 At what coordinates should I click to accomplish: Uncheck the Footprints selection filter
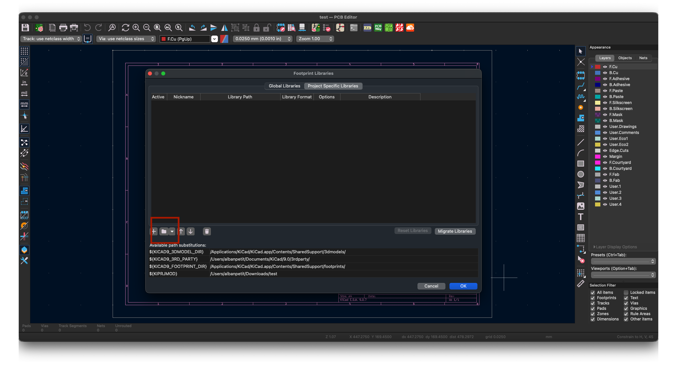pos(593,298)
